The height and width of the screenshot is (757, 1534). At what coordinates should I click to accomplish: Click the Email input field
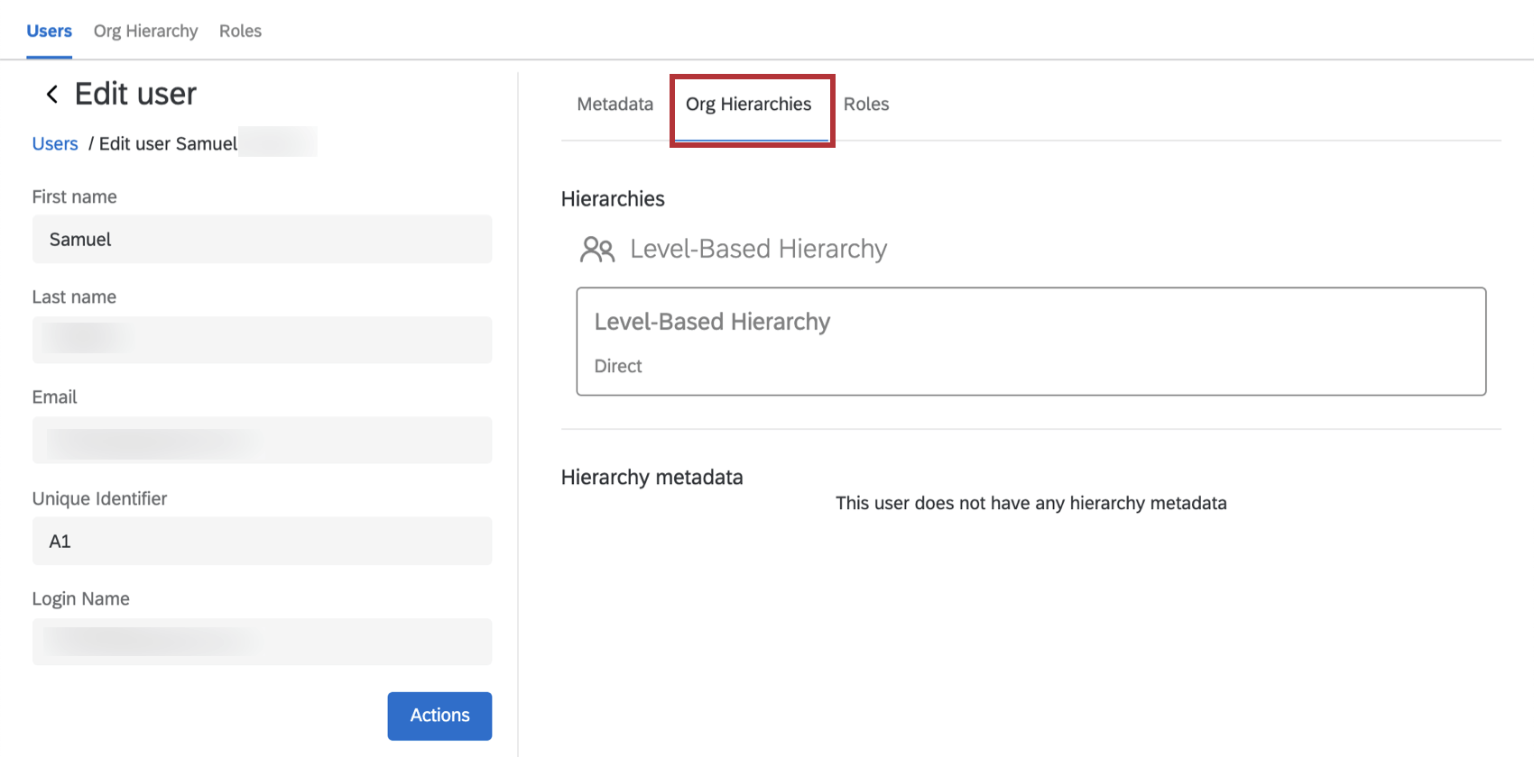262,441
